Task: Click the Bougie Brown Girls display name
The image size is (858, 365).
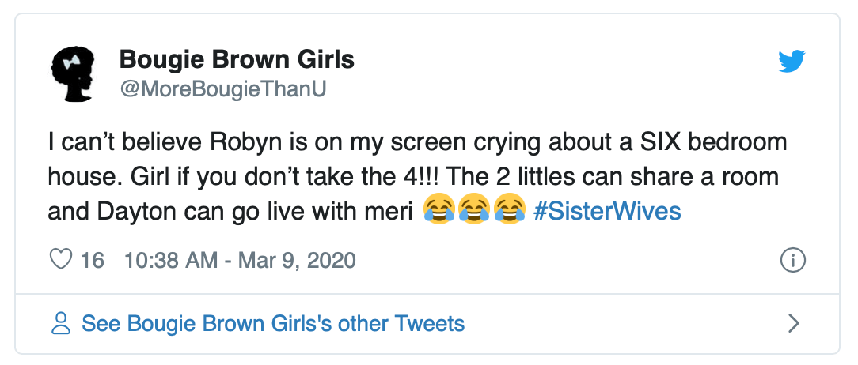Action: [x=237, y=59]
